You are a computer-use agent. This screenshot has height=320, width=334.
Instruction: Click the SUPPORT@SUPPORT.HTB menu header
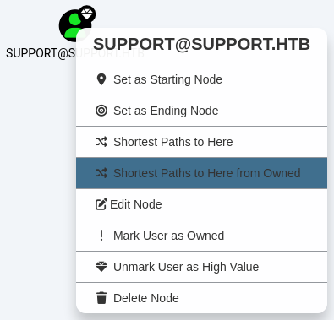(201, 44)
